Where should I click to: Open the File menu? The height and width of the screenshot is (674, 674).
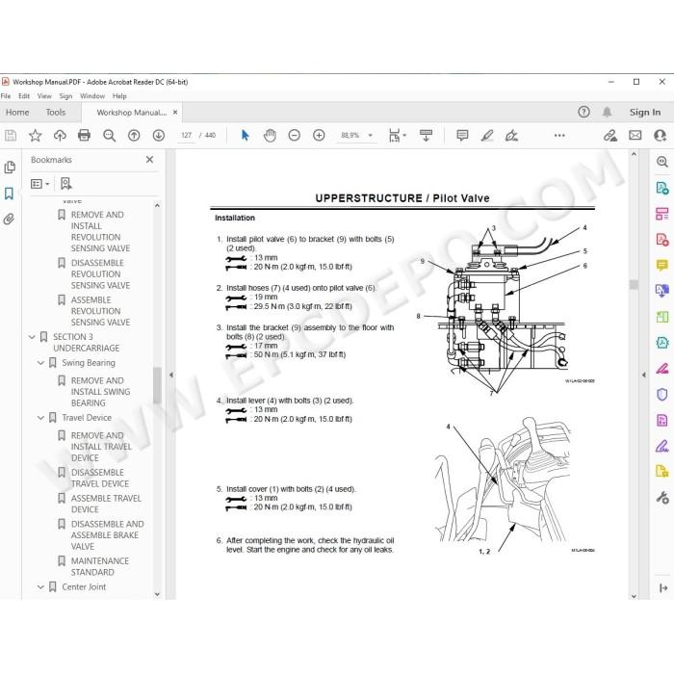pos(6,96)
